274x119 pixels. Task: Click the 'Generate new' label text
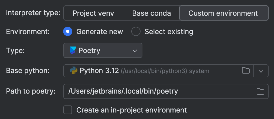(100, 32)
